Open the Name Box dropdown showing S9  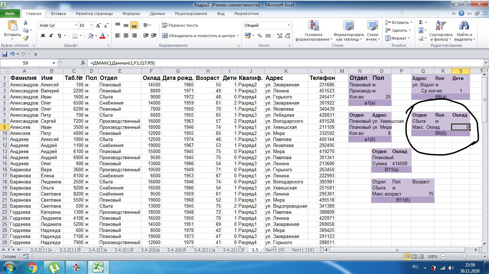54,63
